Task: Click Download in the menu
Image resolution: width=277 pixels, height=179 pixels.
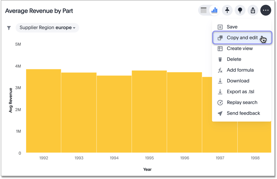Action: pyautogui.click(x=238, y=81)
